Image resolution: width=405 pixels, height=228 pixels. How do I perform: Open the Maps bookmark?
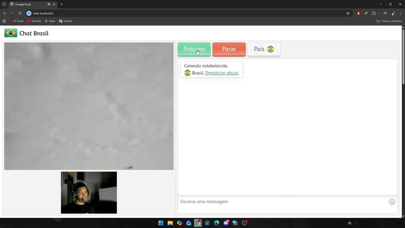coord(50,21)
